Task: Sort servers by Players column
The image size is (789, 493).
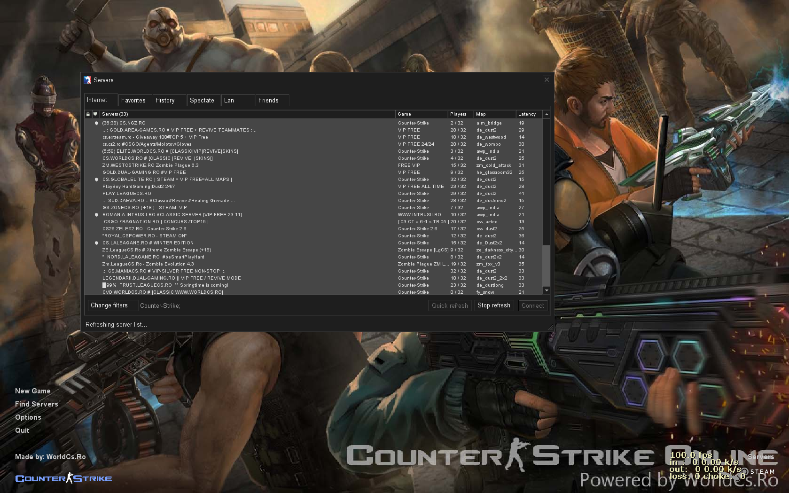Action: point(458,114)
